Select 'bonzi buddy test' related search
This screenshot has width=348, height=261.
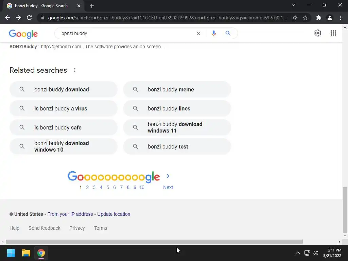tap(177, 146)
